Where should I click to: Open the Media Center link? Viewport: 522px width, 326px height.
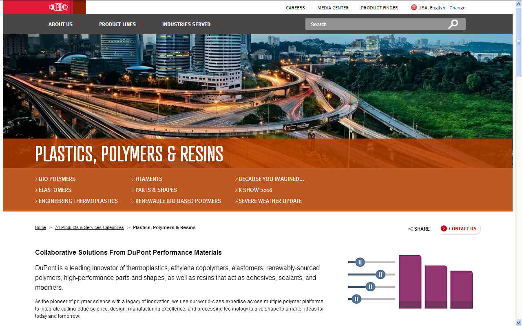(333, 8)
